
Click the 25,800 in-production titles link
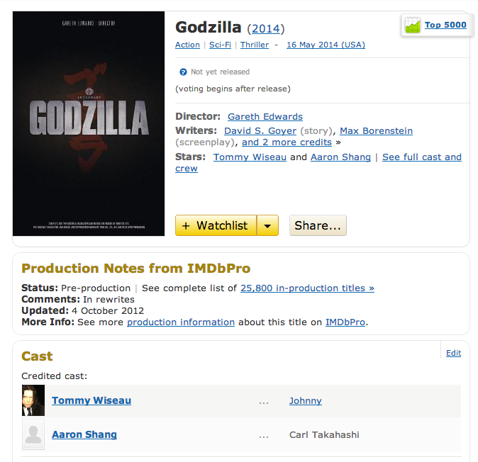307,288
